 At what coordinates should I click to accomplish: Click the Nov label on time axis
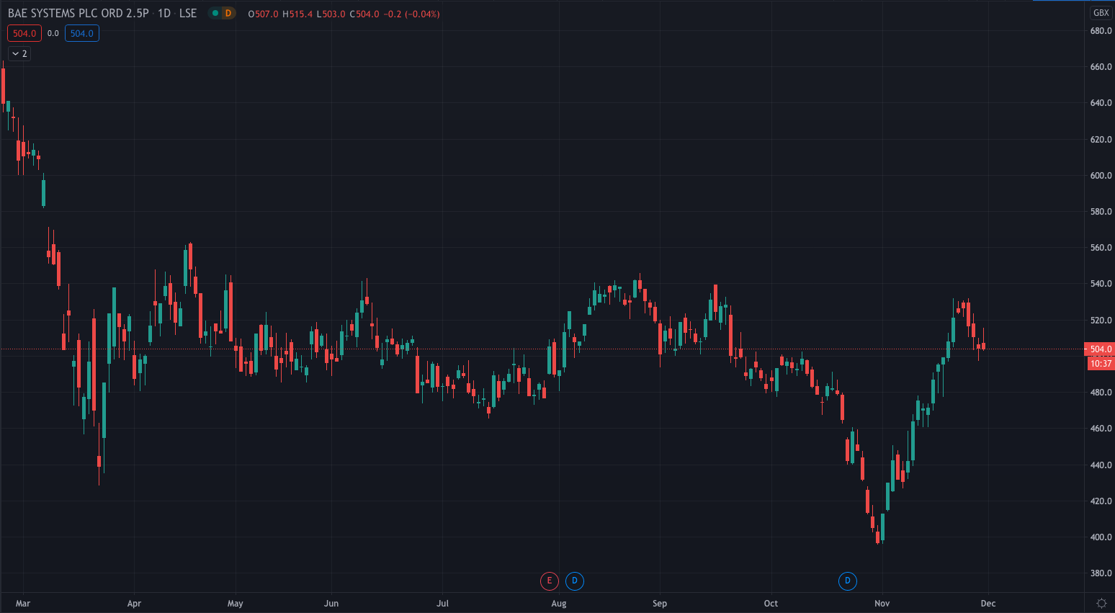point(882,604)
